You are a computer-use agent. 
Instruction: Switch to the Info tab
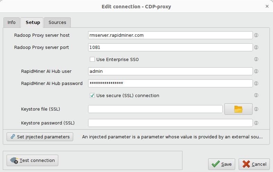tap(11, 23)
